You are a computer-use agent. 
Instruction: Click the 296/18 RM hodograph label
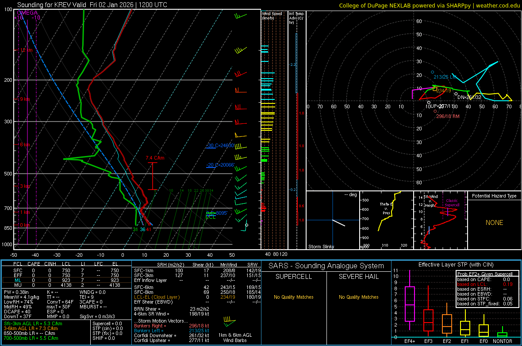point(448,117)
